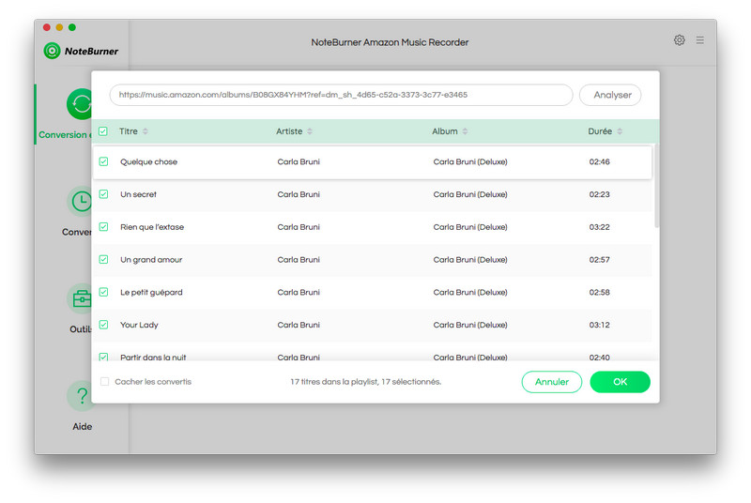Uncheck the Un secret track
Image resolution: width=751 pixels, height=503 pixels.
click(103, 194)
